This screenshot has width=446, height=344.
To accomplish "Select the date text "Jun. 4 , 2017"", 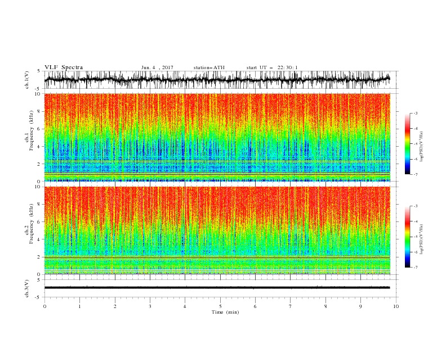I will (157, 67).
